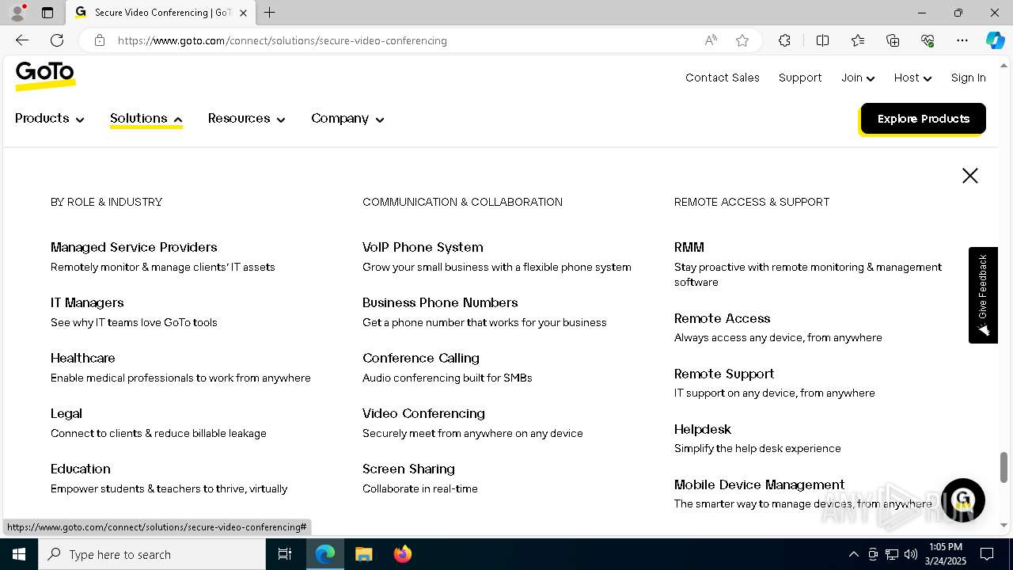This screenshot has height=570, width=1013.
Task: Select Remote Access
Action: tap(723, 318)
